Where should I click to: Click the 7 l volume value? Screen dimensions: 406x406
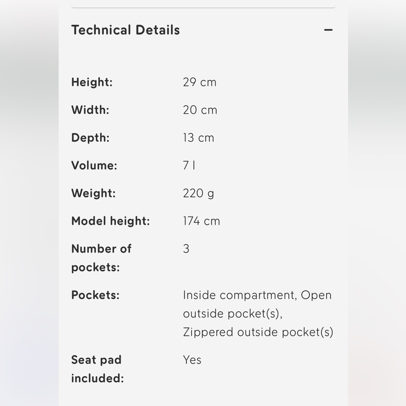(189, 166)
